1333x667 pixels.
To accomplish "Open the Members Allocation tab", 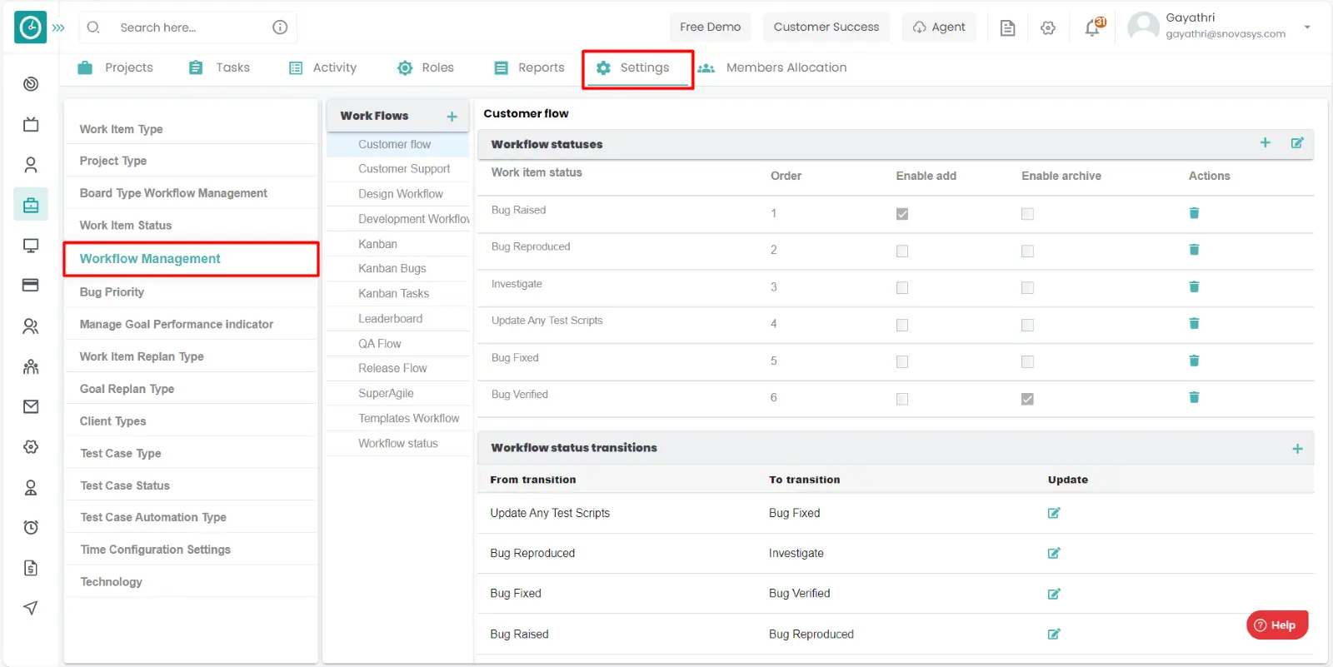I will pyautogui.click(x=772, y=67).
